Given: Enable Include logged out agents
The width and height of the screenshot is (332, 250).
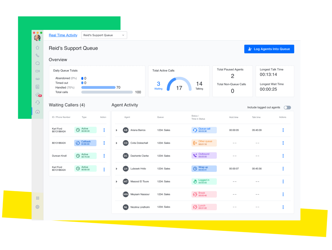Looking at the screenshot, I should coord(287,107).
